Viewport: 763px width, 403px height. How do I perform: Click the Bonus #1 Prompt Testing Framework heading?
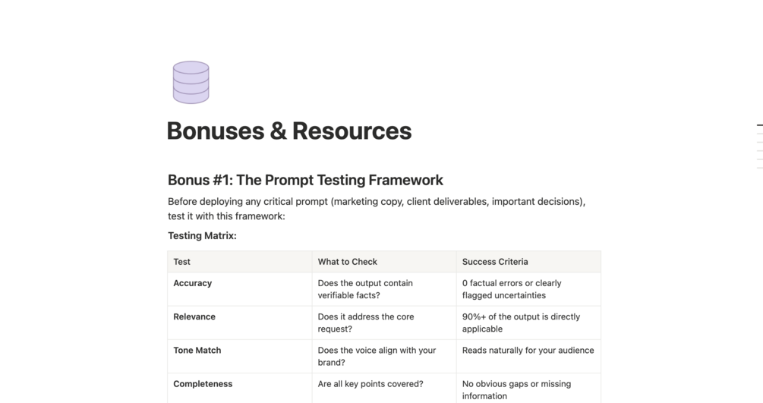coord(305,180)
